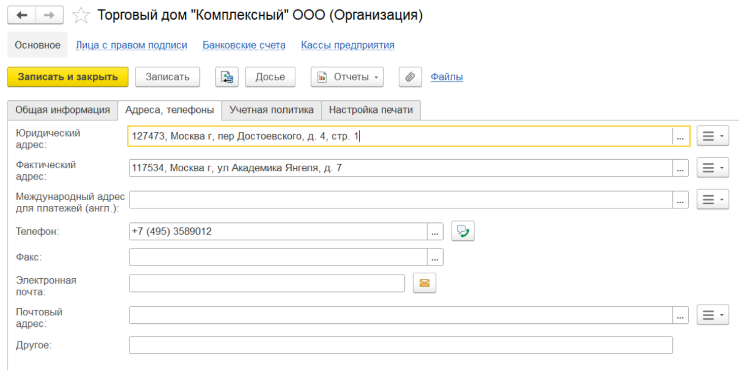Click the forward navigation arrow

coord(49,15)
